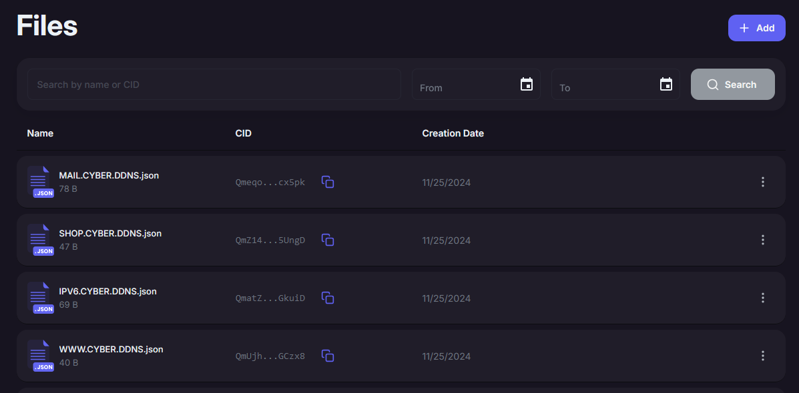Click the Add button
Screen dimensions: 799x393
coord(756,28)
